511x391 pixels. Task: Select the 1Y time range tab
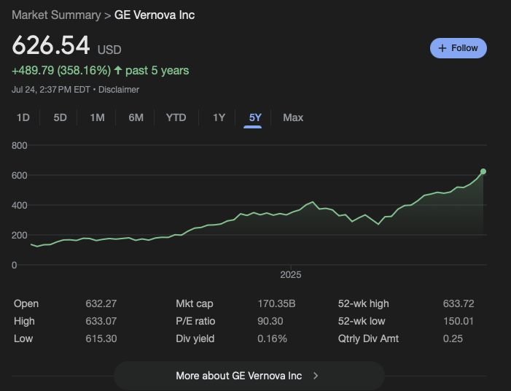click(219, 117)
